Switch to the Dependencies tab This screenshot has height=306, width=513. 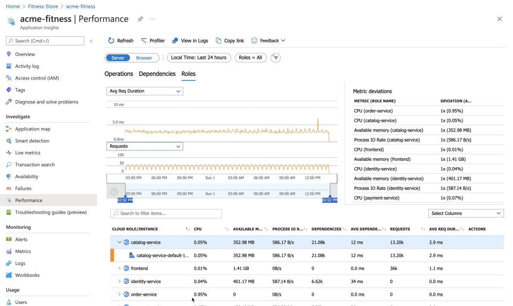[x=157, y=74]
